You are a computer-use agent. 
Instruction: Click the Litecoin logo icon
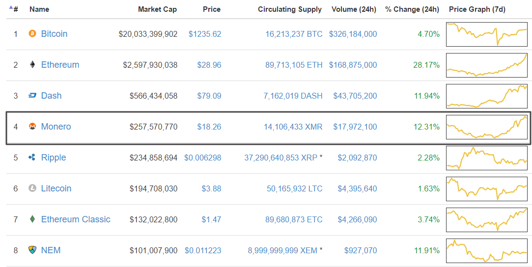tap(32, 188)
